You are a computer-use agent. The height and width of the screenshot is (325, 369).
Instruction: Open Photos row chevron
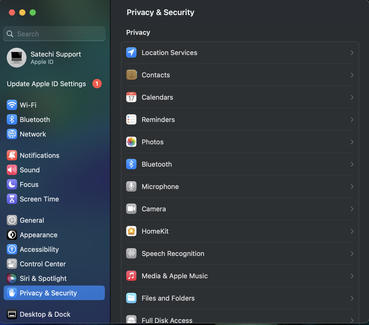coord(352,142)
